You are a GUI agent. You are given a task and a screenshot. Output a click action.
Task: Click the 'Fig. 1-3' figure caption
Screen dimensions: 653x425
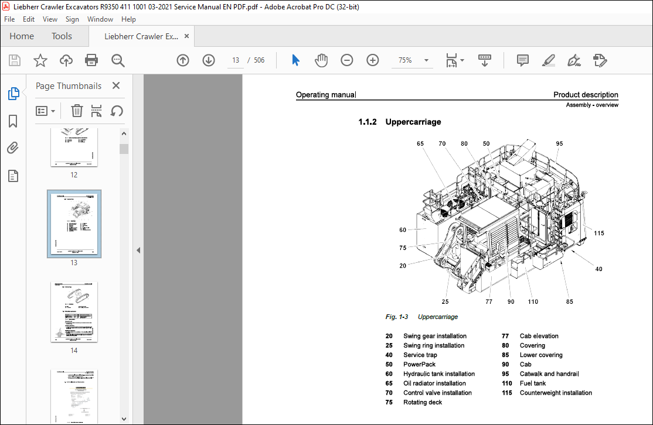[396, 317]
